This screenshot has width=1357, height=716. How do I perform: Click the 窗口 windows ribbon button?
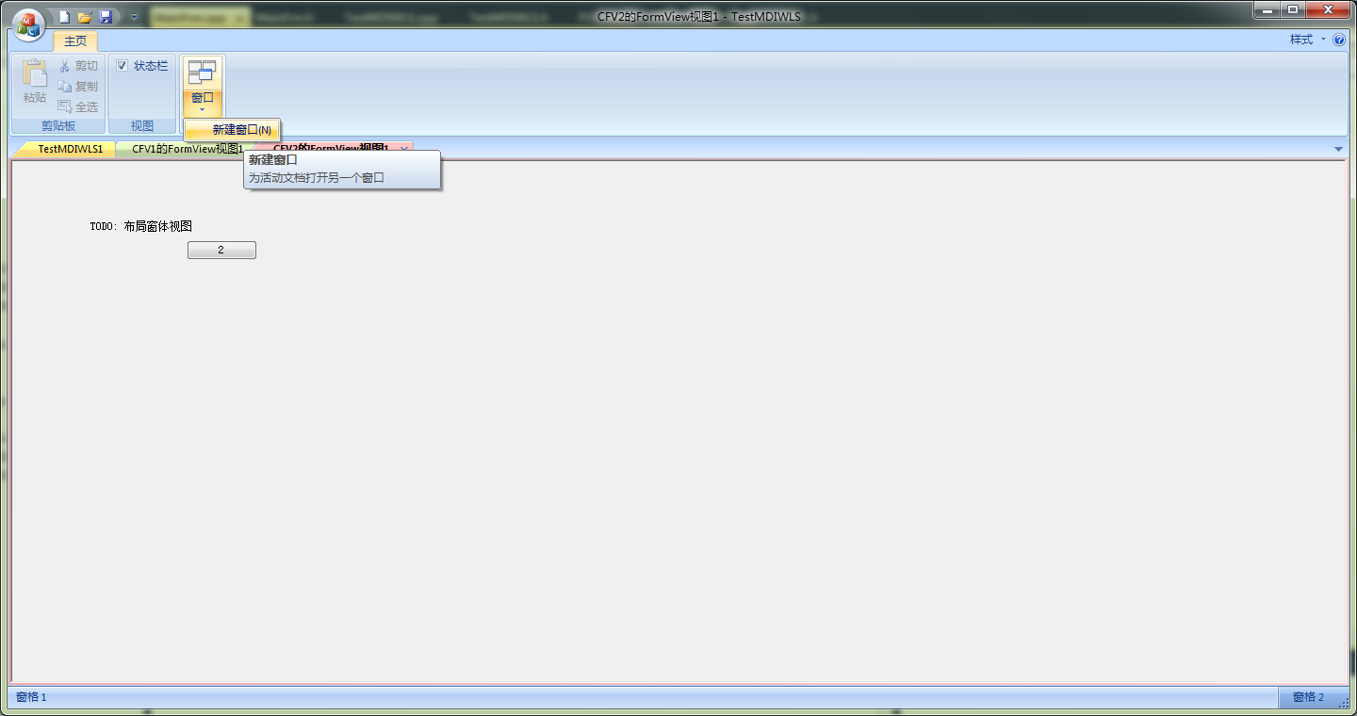coord(203,87)
